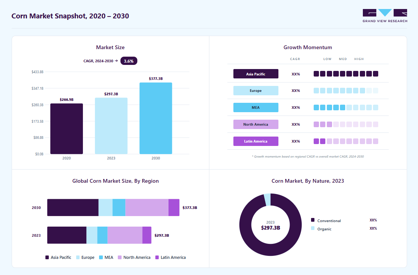418x275 pixels.
Task: Click the Asia Pacific segment of the 2030 bar
Action: (73, 207)
